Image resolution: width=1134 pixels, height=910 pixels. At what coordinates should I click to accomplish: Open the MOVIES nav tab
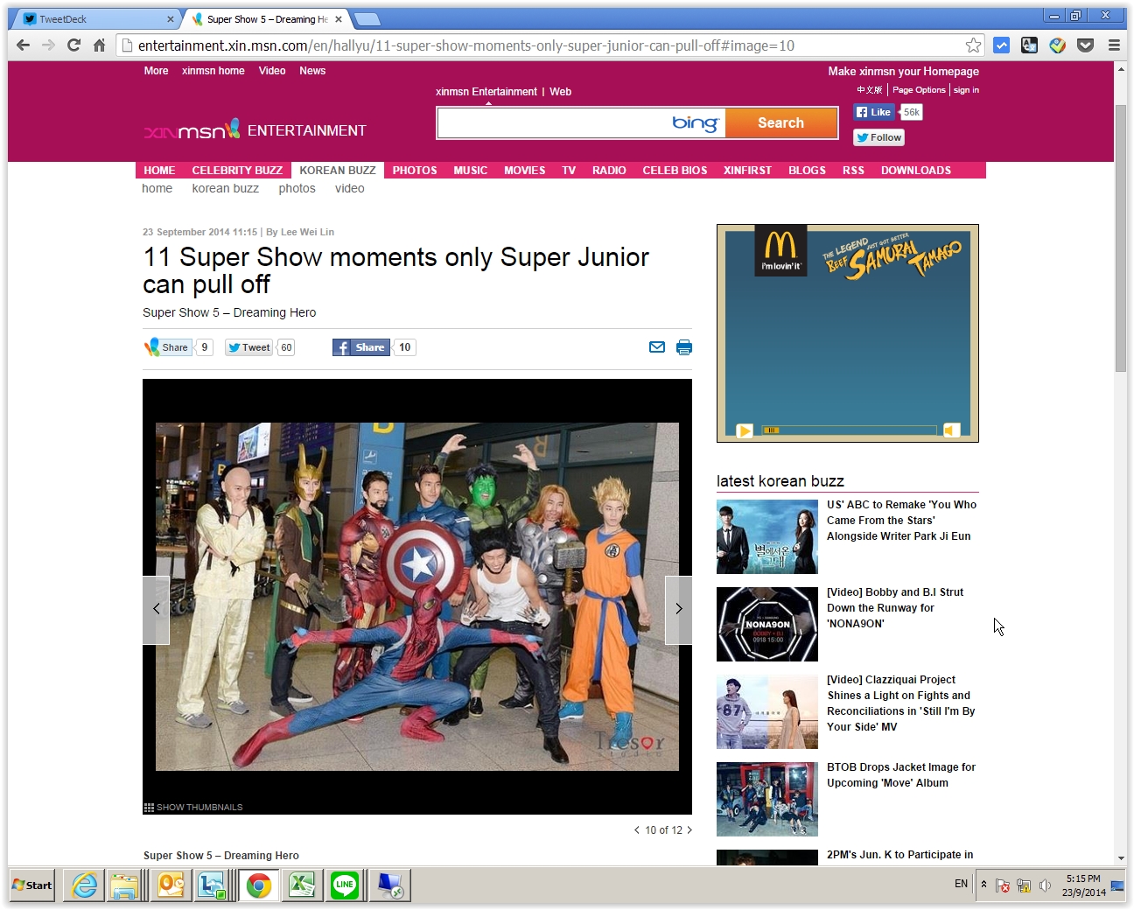525,171
